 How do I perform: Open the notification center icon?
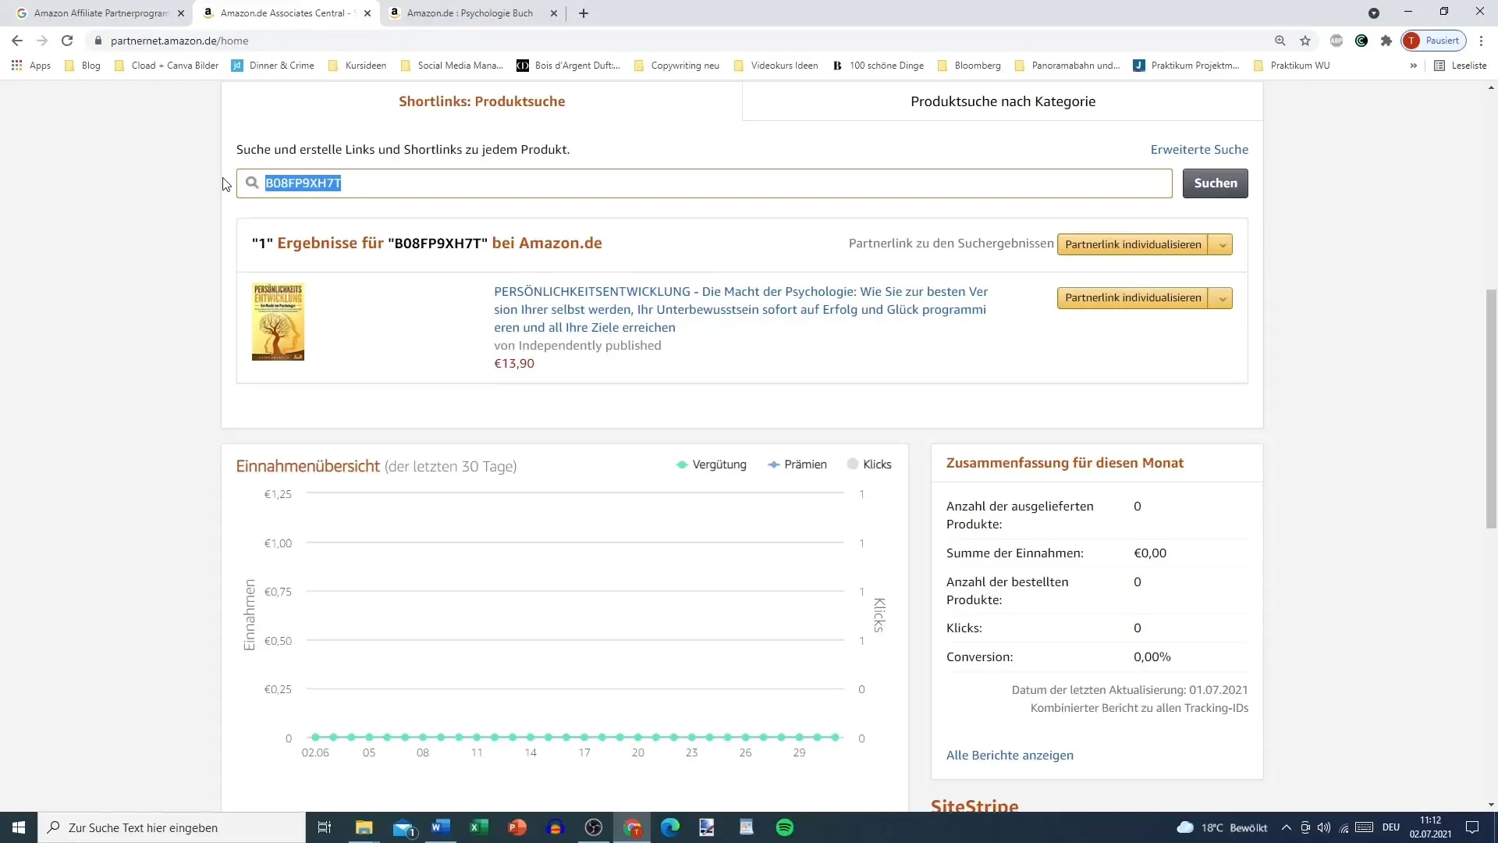point(1472,827)
